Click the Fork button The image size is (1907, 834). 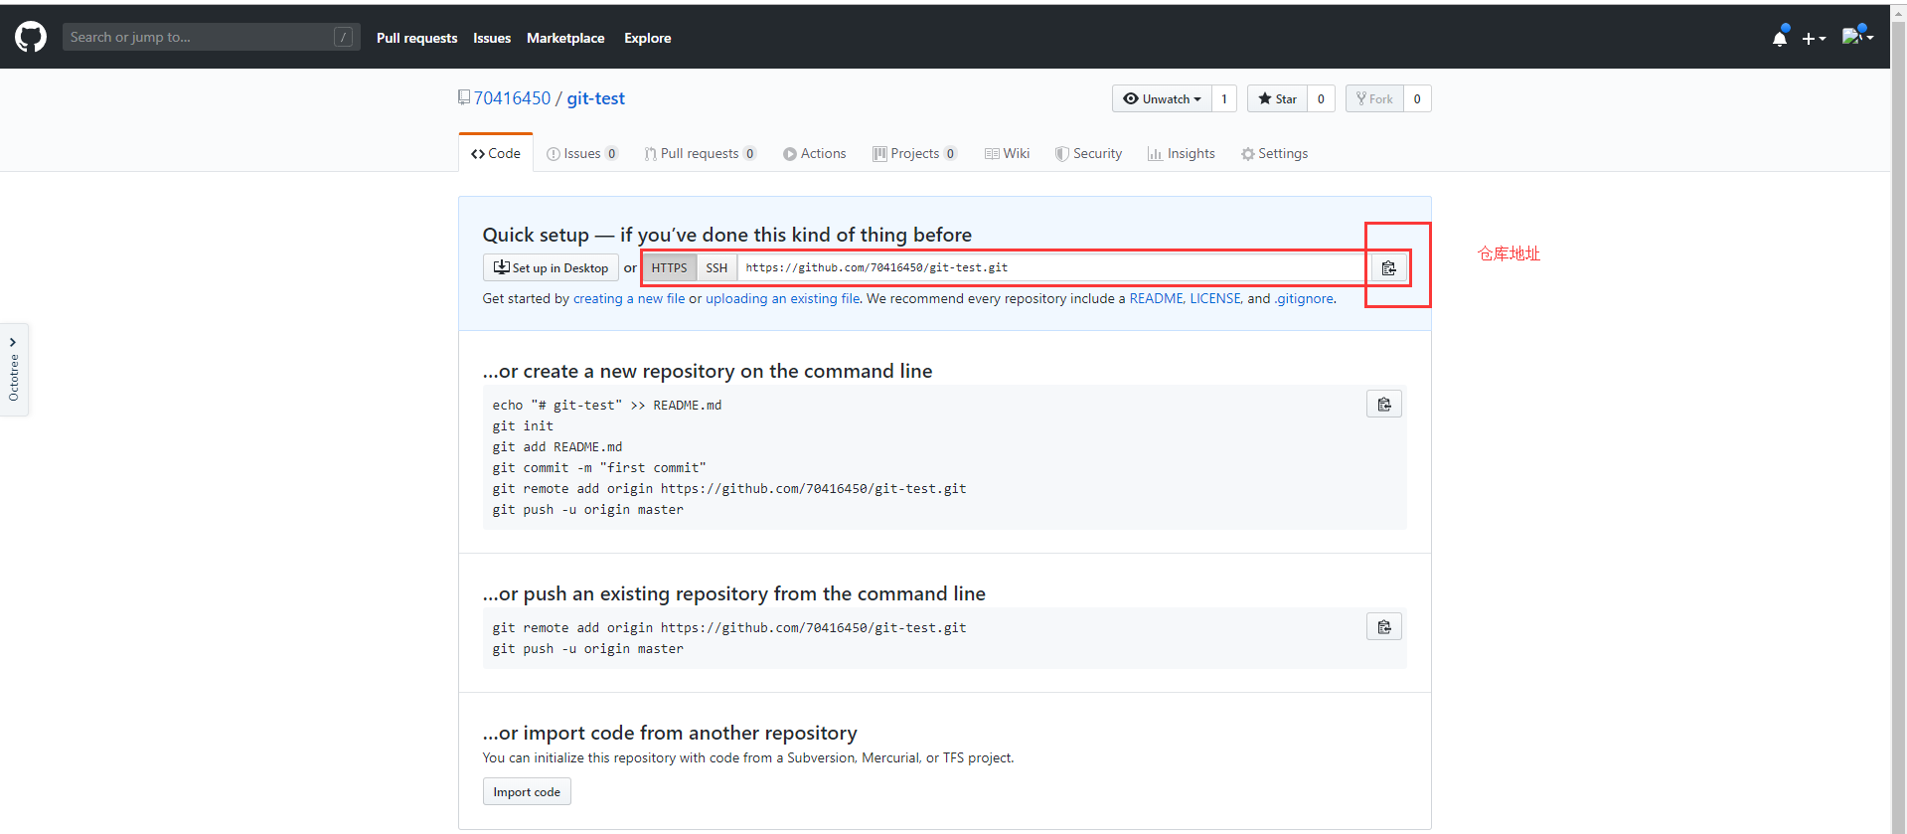[x=1374, y=98]
